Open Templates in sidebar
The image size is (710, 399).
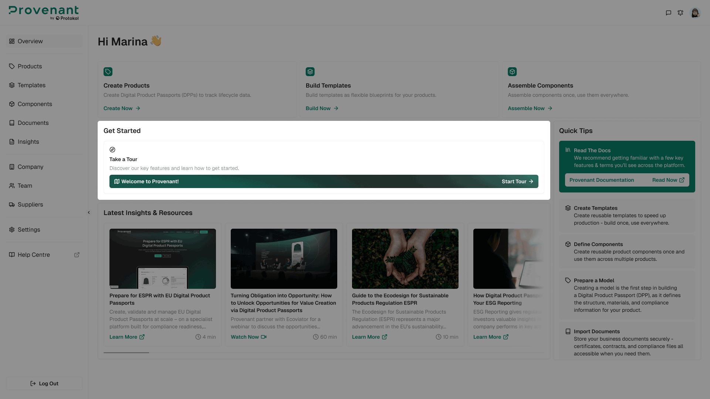(x=44, y=85)
